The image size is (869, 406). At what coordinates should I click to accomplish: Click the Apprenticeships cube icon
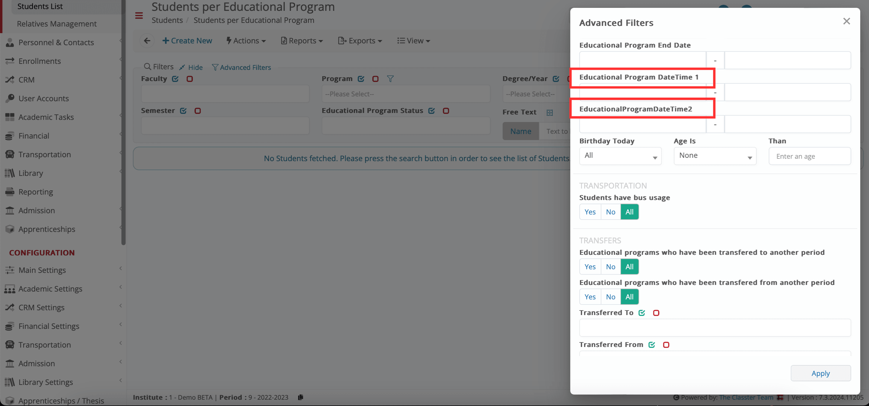click(10, 229)
